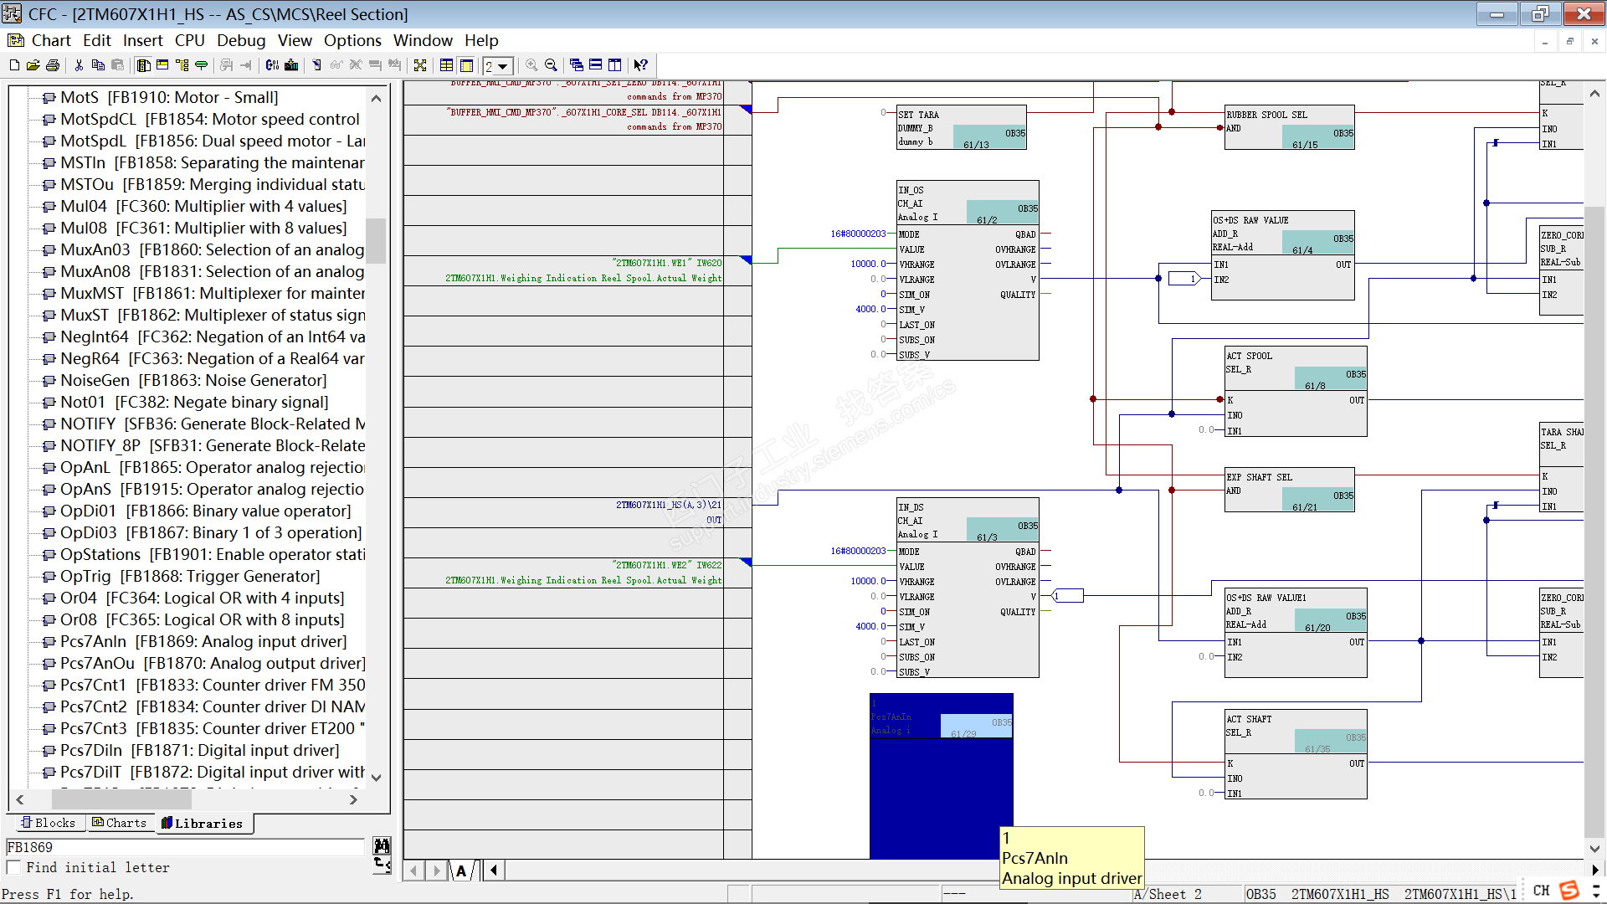Enable Find initial letter checkbox
This screenshot has width=1607, height=904.
click(14, 867)
